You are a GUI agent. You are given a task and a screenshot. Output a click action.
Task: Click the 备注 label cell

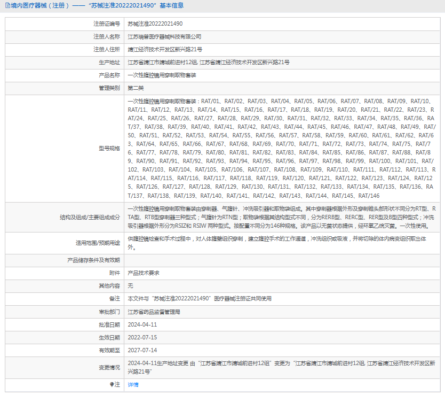pyautogui.click(x=65, y=299)
